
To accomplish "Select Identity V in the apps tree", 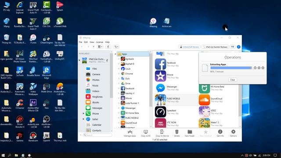I will [130, 93].
